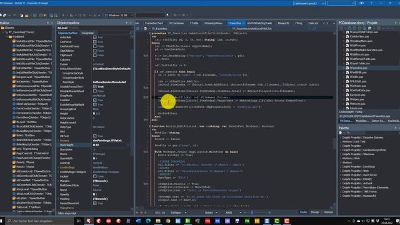Select the Eigenschaften tab in Objektinspektor

click(67, 33)
